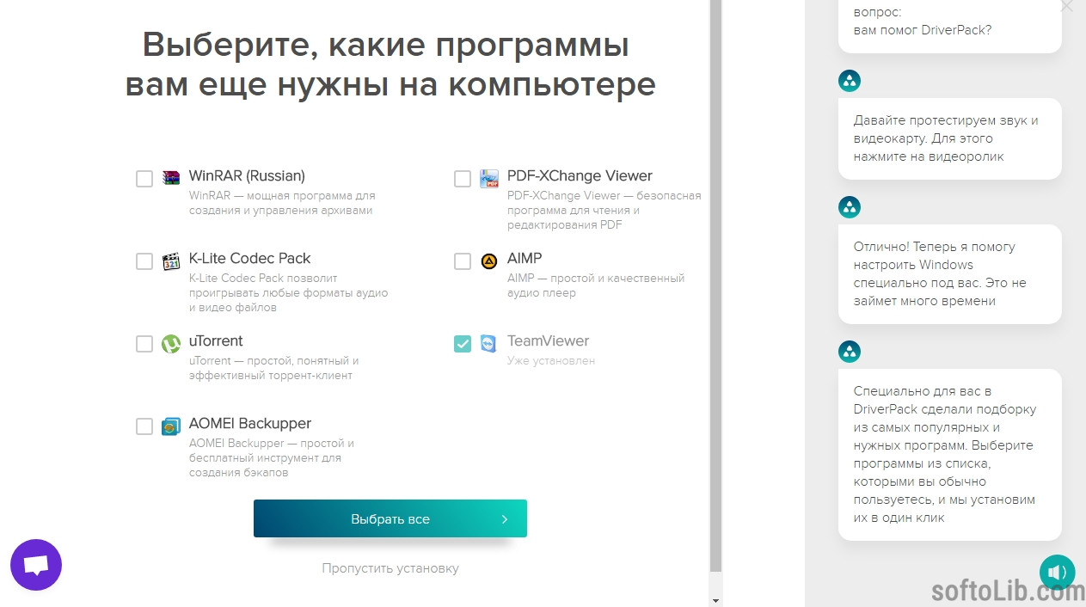Toggle the assistant sound speaker button
The height and width of the screenshot is (607, 1086).
point(1058,571)
